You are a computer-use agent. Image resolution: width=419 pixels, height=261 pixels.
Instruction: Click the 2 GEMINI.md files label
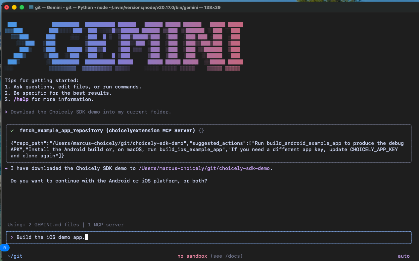(53, 225)
